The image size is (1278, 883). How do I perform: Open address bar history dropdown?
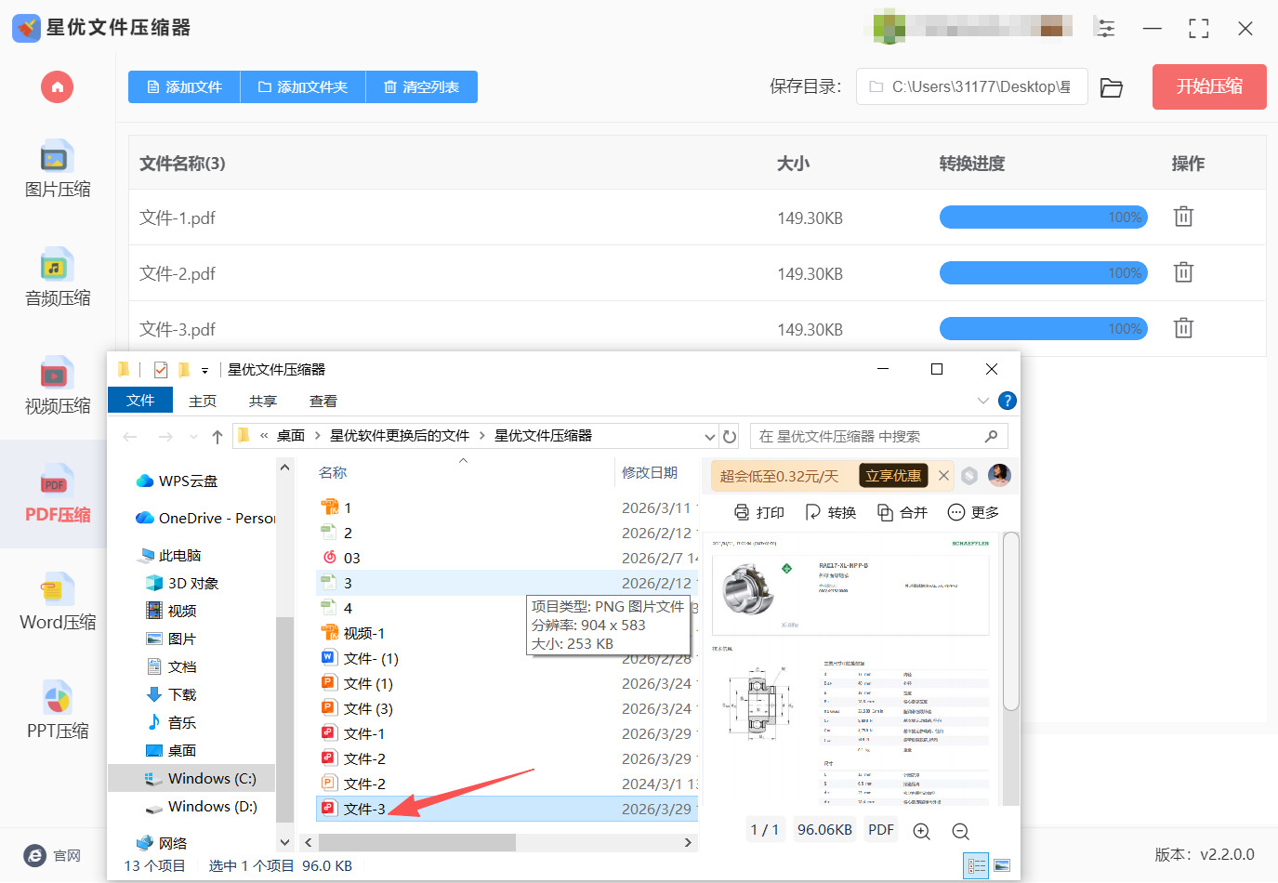pyautogui.click(x=710, y=437)
